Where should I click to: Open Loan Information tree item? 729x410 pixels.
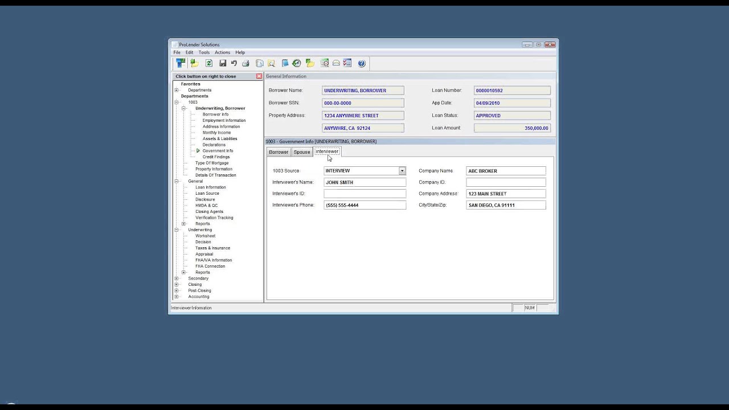click(x=210, y=187)
